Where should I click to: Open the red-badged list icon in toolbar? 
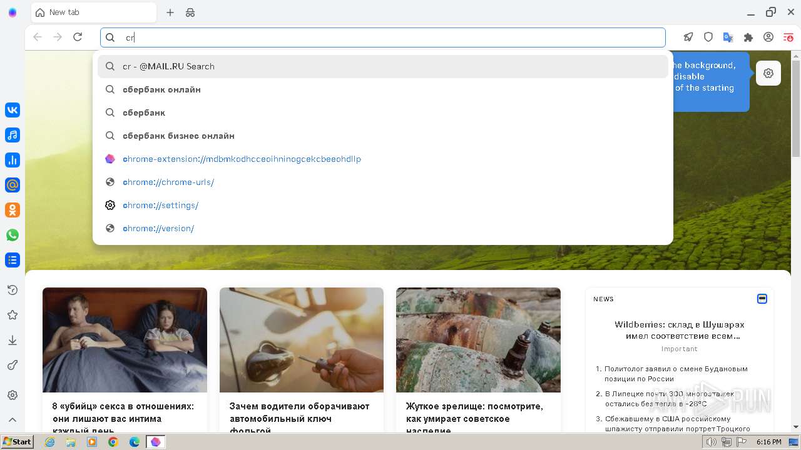pyautogui.click(x=788, y=37)
